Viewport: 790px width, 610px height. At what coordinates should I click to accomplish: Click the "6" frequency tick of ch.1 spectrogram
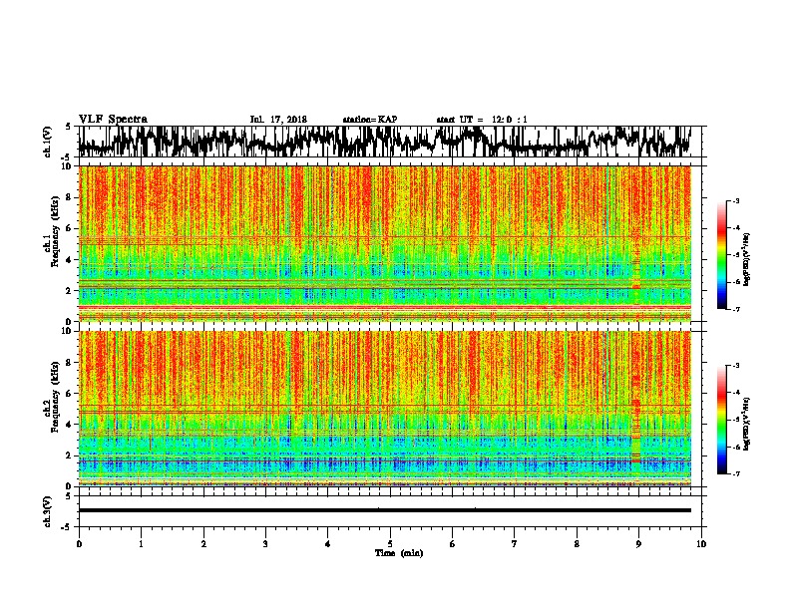point(69,228)
